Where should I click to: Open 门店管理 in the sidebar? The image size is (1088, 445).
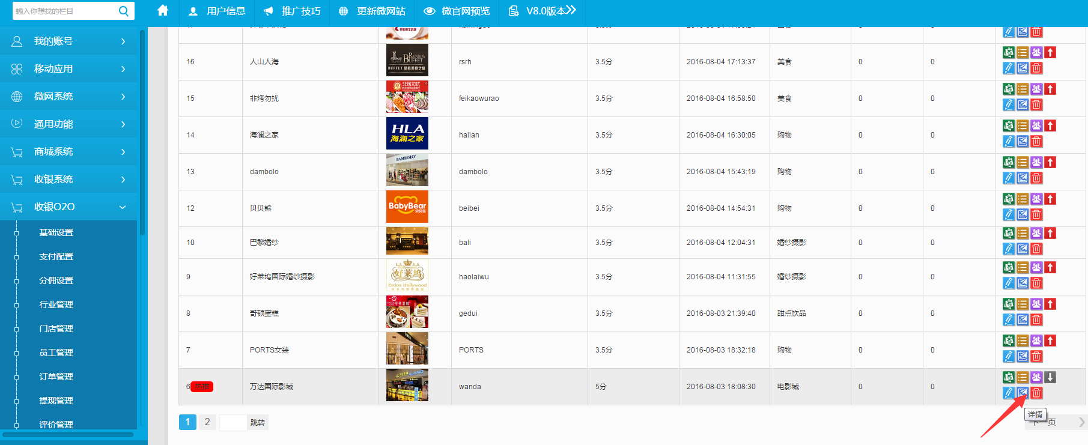[56, 328]
